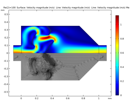The image size is (130, 101).
Task: Click the legend value 0.8 label
Action: pyautogui.click(x=122, y=39)
